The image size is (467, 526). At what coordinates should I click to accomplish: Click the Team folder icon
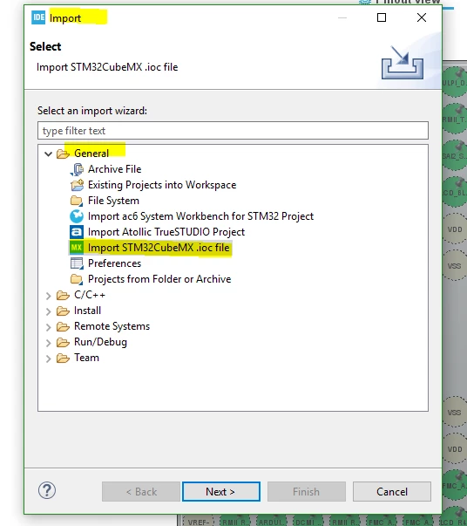point(63,358)
